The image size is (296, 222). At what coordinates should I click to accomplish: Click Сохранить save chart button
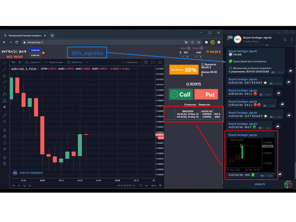129,62
